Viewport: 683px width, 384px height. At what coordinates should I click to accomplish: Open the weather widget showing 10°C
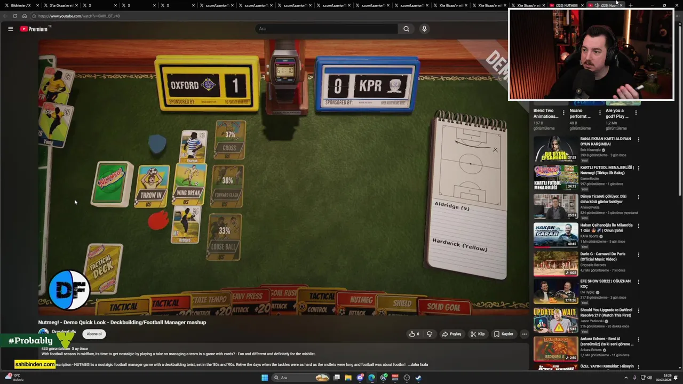tap(13, 377)
